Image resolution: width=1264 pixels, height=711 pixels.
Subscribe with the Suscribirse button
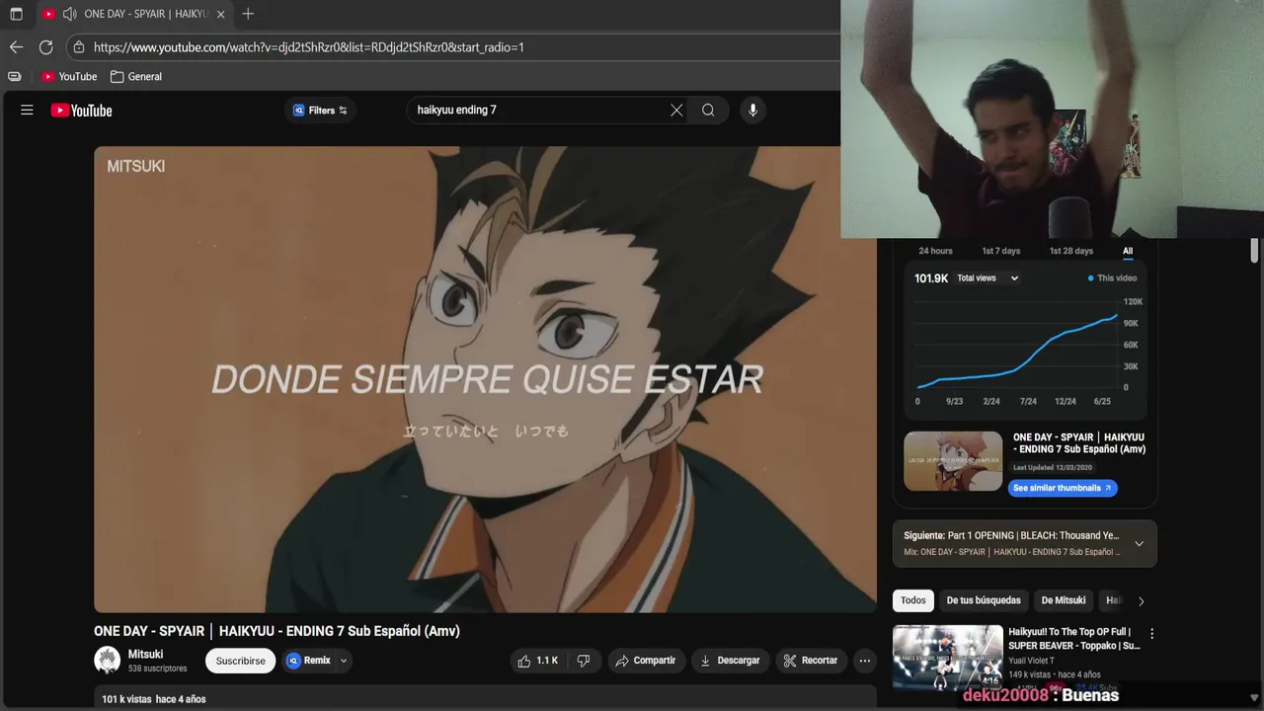[x=240, y=661]
